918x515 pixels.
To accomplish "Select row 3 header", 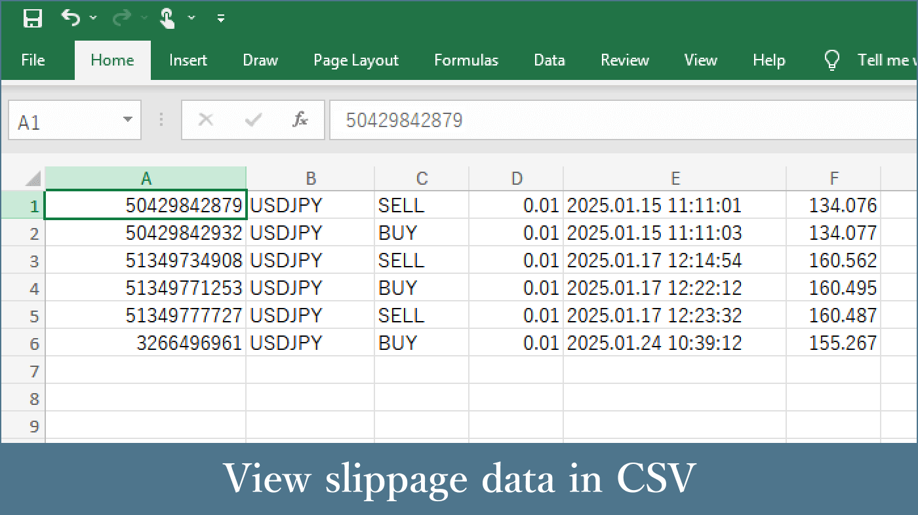I will [23, 261].
